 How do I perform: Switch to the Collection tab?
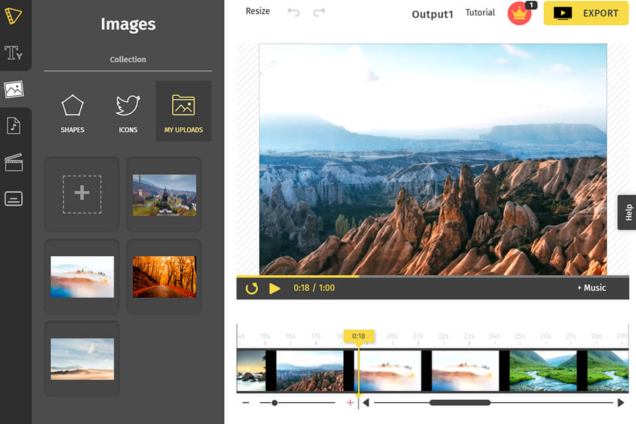point(128,59)
